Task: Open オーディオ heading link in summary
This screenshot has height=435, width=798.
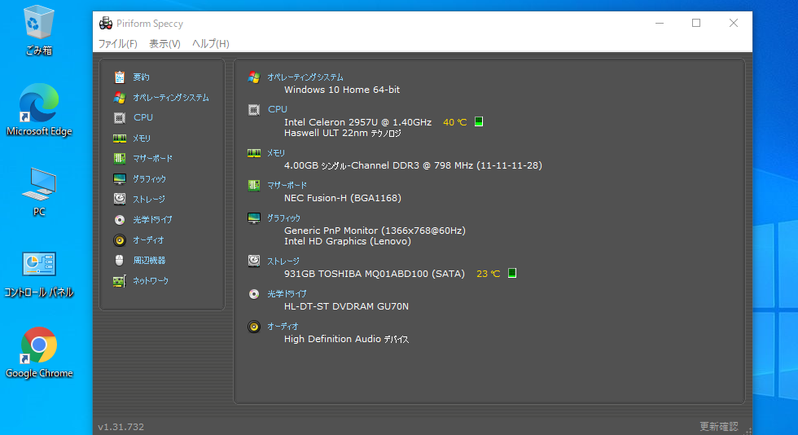Action: [x=283, y=327]
